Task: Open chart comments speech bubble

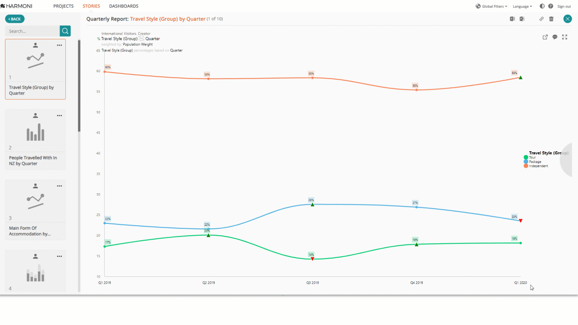Action: [555, 37]
